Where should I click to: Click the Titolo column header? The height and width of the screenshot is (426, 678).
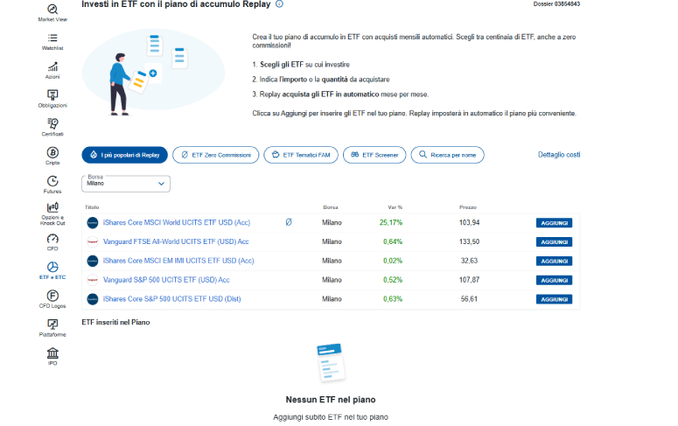point(92,207)
